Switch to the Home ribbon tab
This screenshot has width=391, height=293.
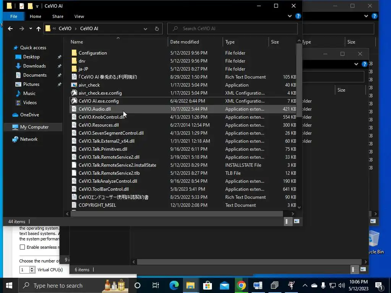tap(36, 16)
